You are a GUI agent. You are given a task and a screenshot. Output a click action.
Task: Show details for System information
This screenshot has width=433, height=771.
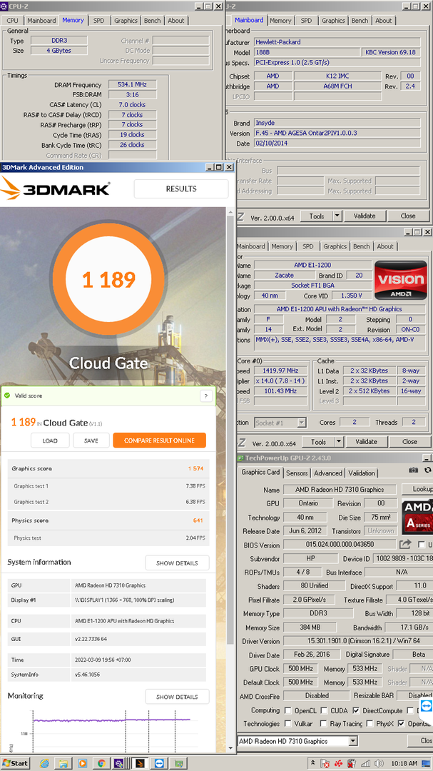(x=177, y=563)
